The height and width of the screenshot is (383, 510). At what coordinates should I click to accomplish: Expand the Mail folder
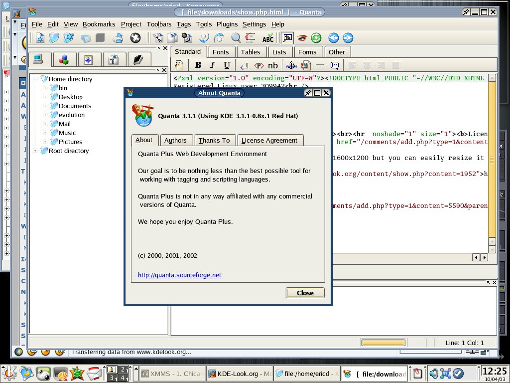[x=45, y=124]
